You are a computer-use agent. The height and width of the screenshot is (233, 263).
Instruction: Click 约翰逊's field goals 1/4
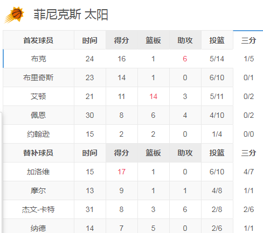(x=217, y=134)
